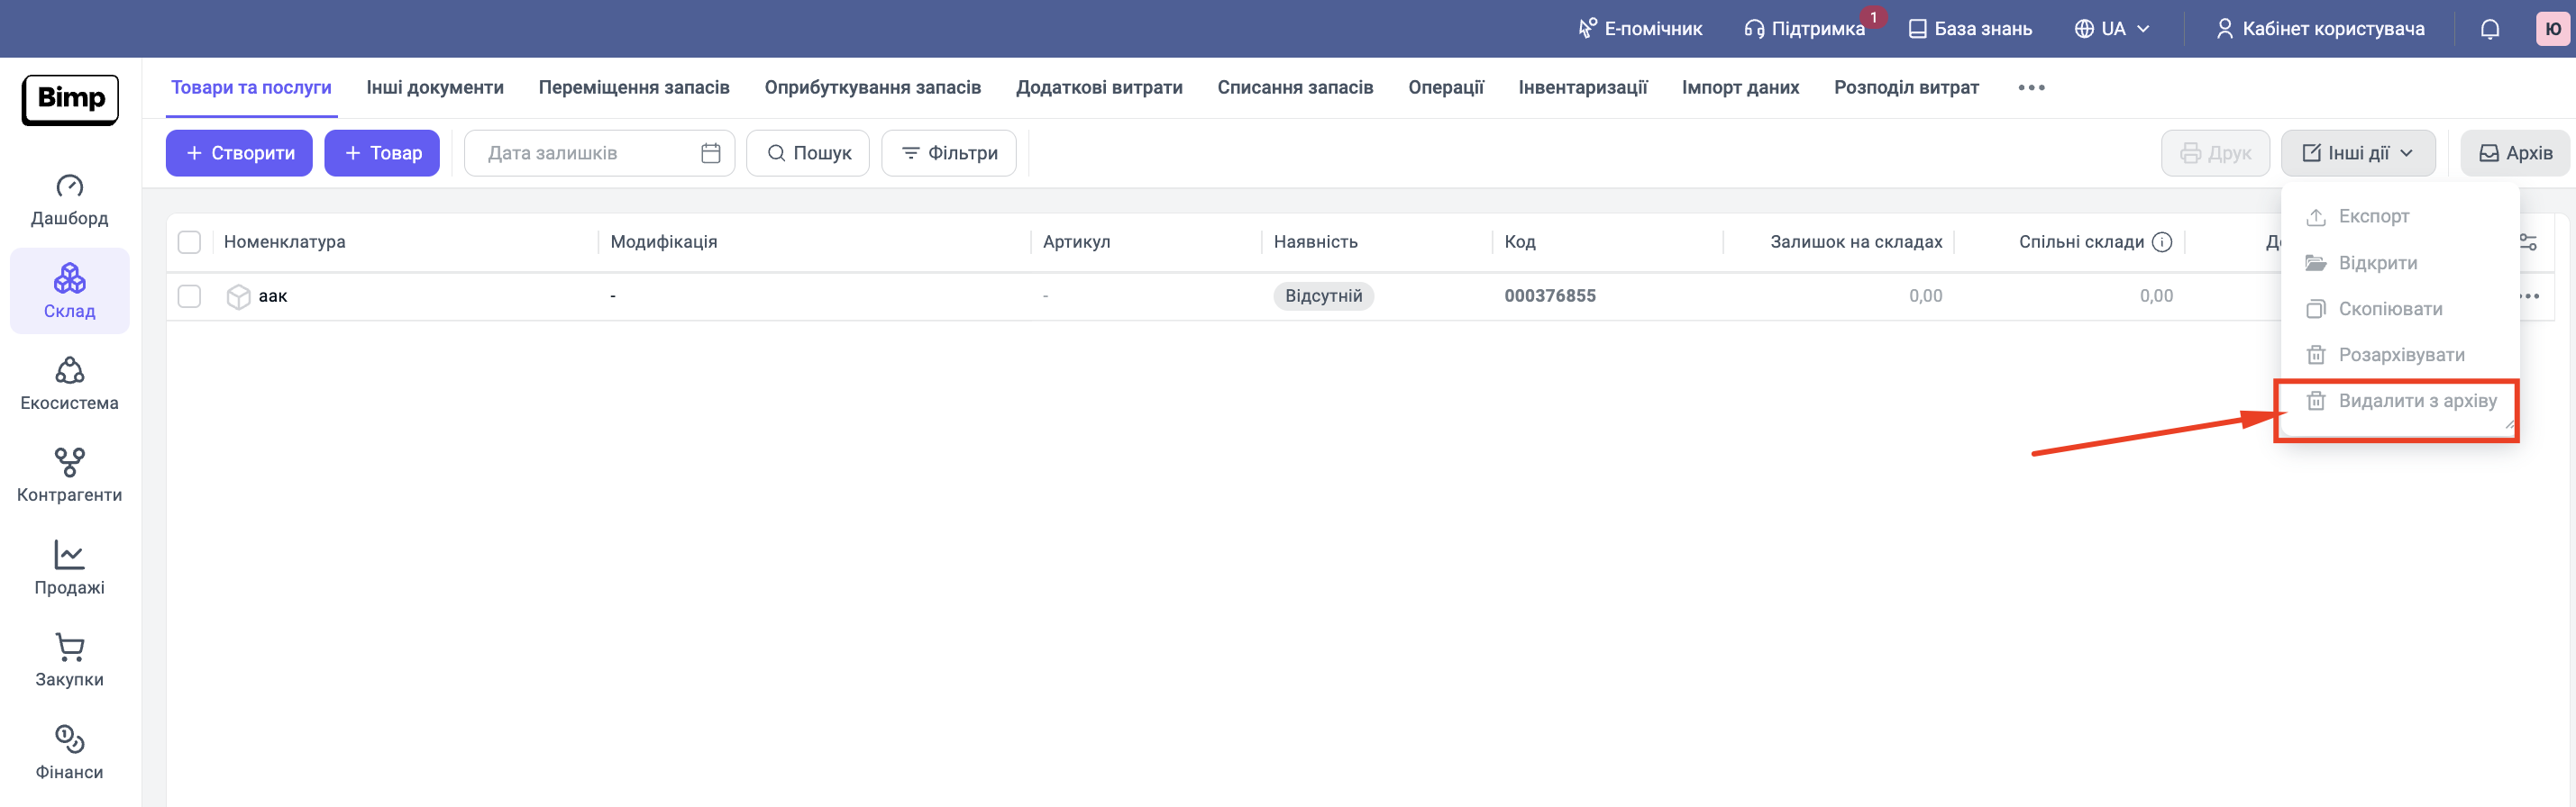Choose Скопіювати from the menu
2576x807 pixels.
coord(2398,310)
